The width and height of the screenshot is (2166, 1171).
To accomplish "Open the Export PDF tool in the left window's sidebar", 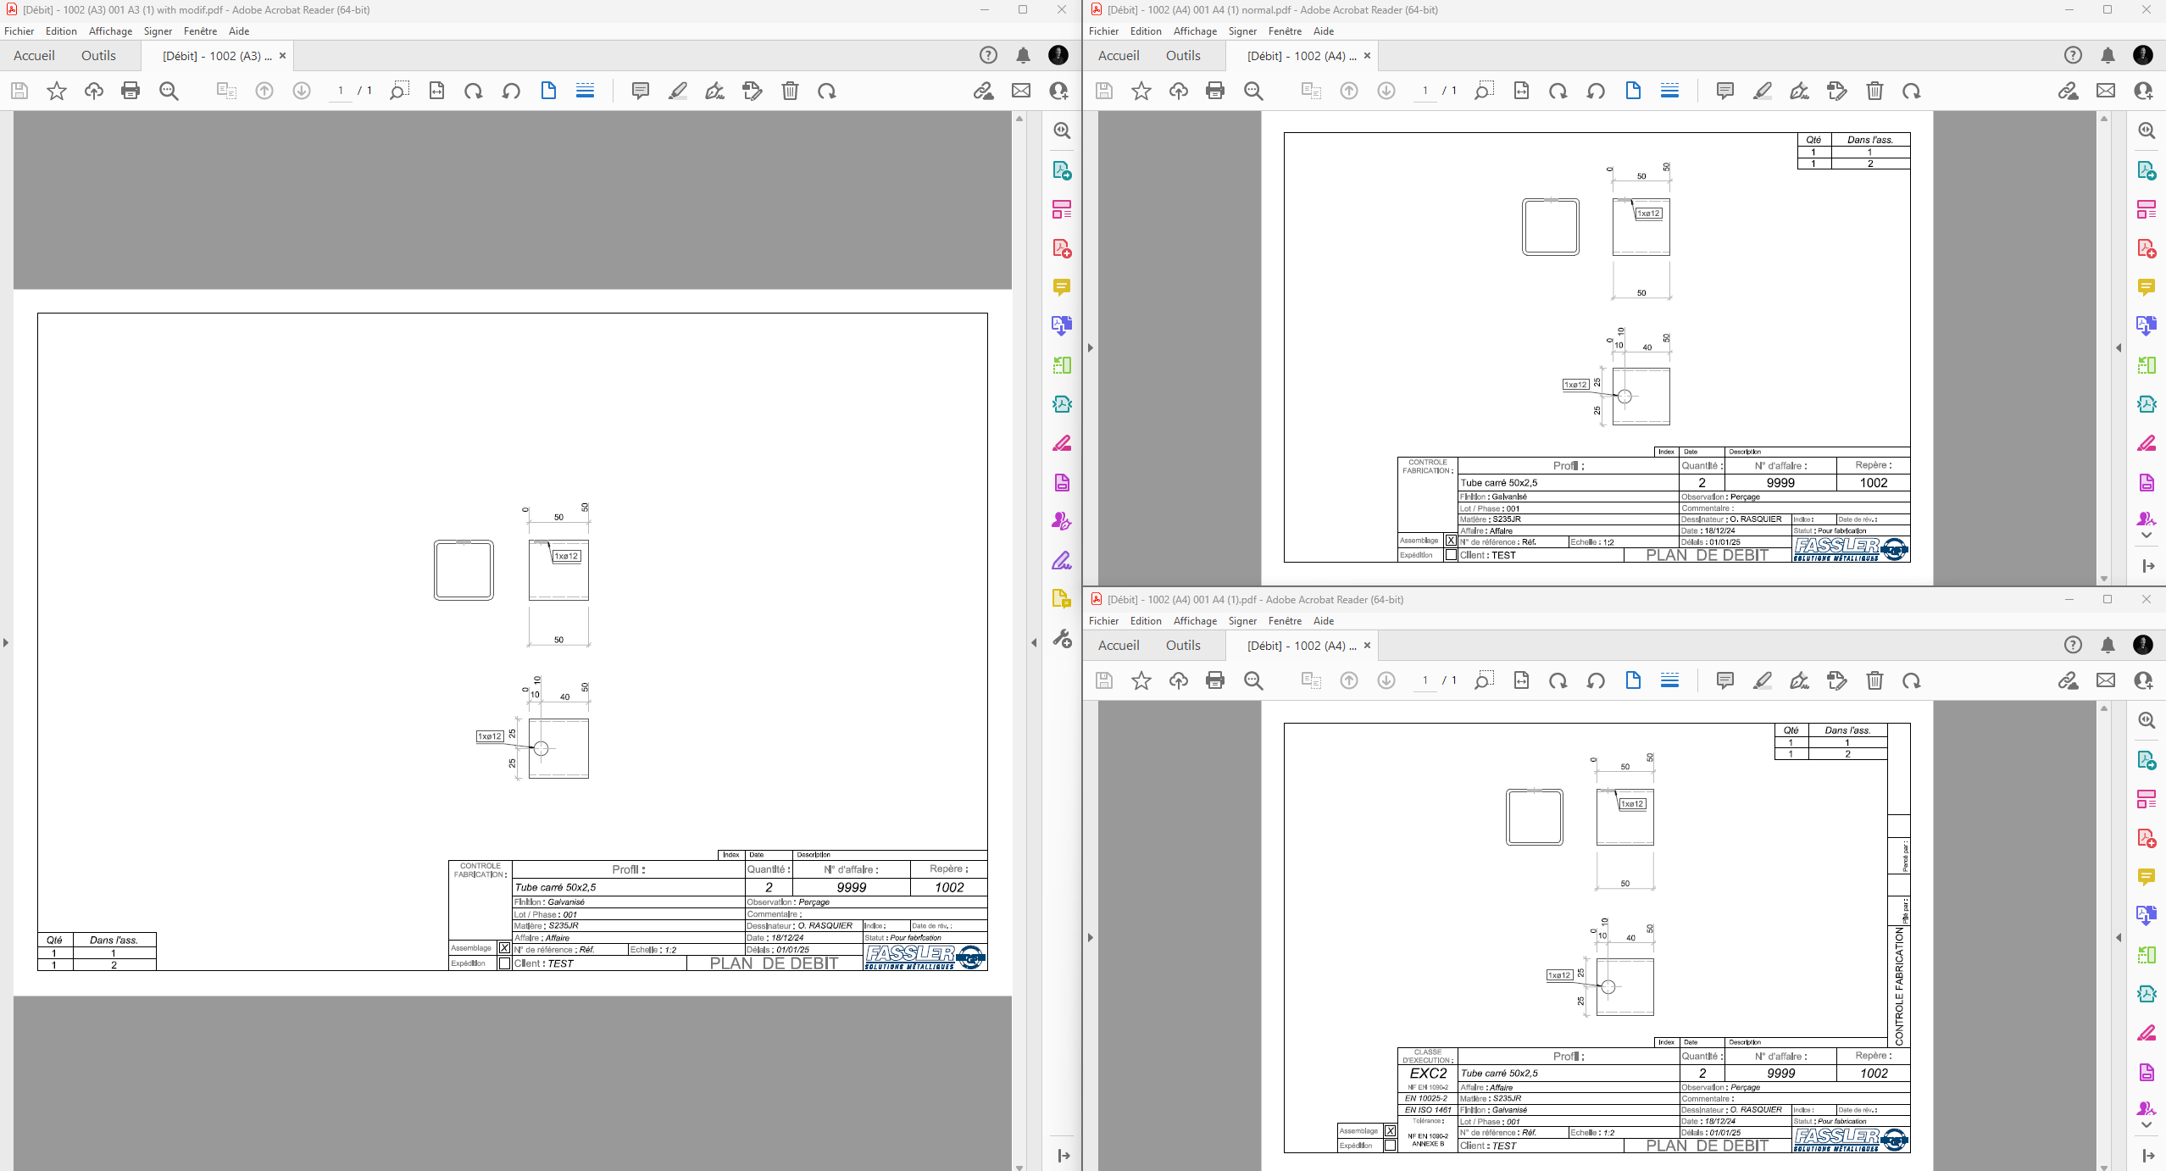I will click(x=1062, y=170).
